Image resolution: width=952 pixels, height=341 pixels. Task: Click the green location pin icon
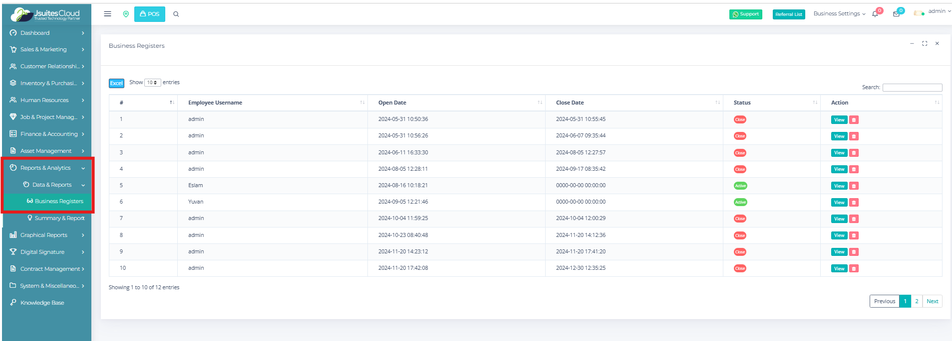126,14
